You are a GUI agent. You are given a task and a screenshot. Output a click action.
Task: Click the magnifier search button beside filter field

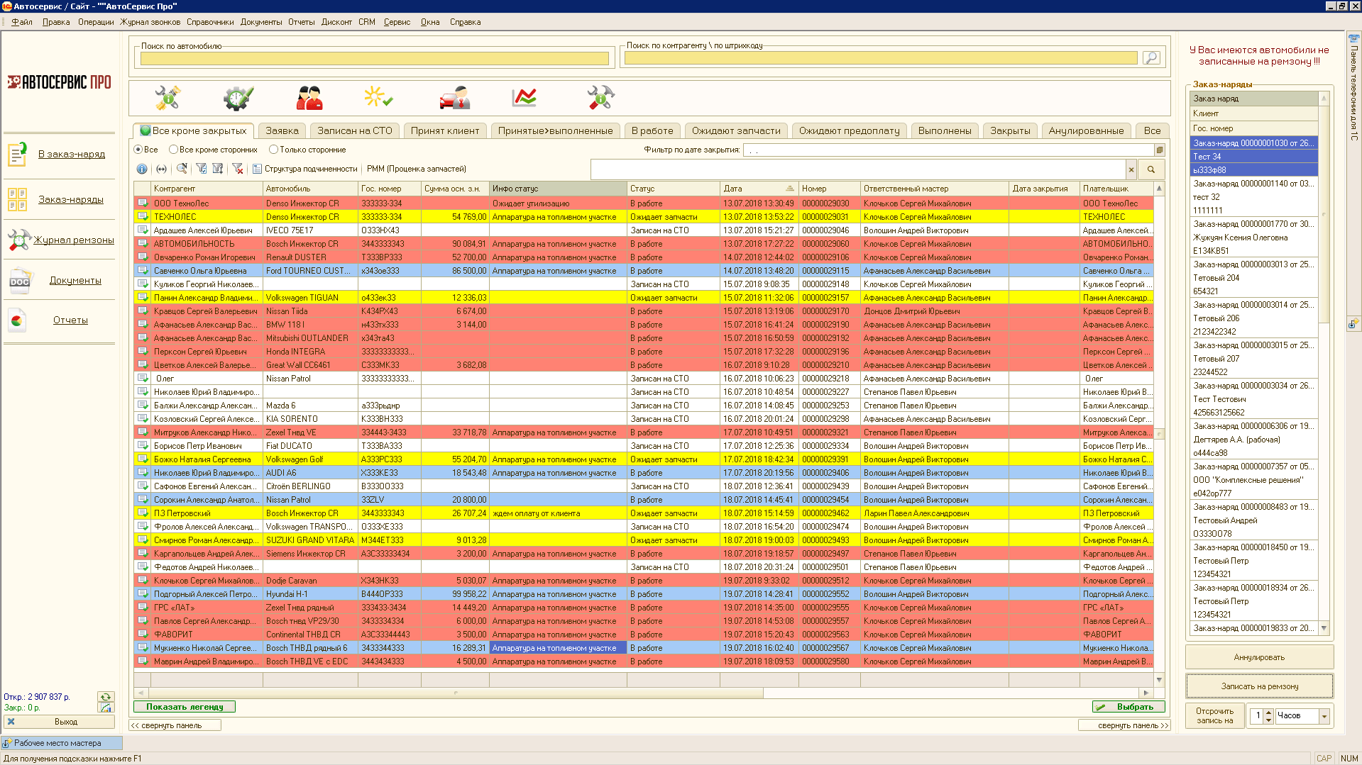click(1150, 169)
